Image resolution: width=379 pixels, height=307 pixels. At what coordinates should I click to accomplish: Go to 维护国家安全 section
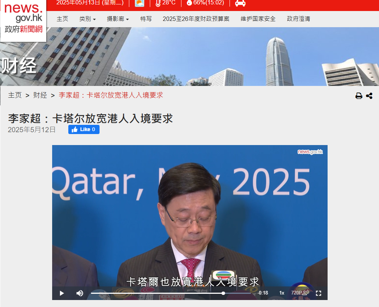(258, 19)
